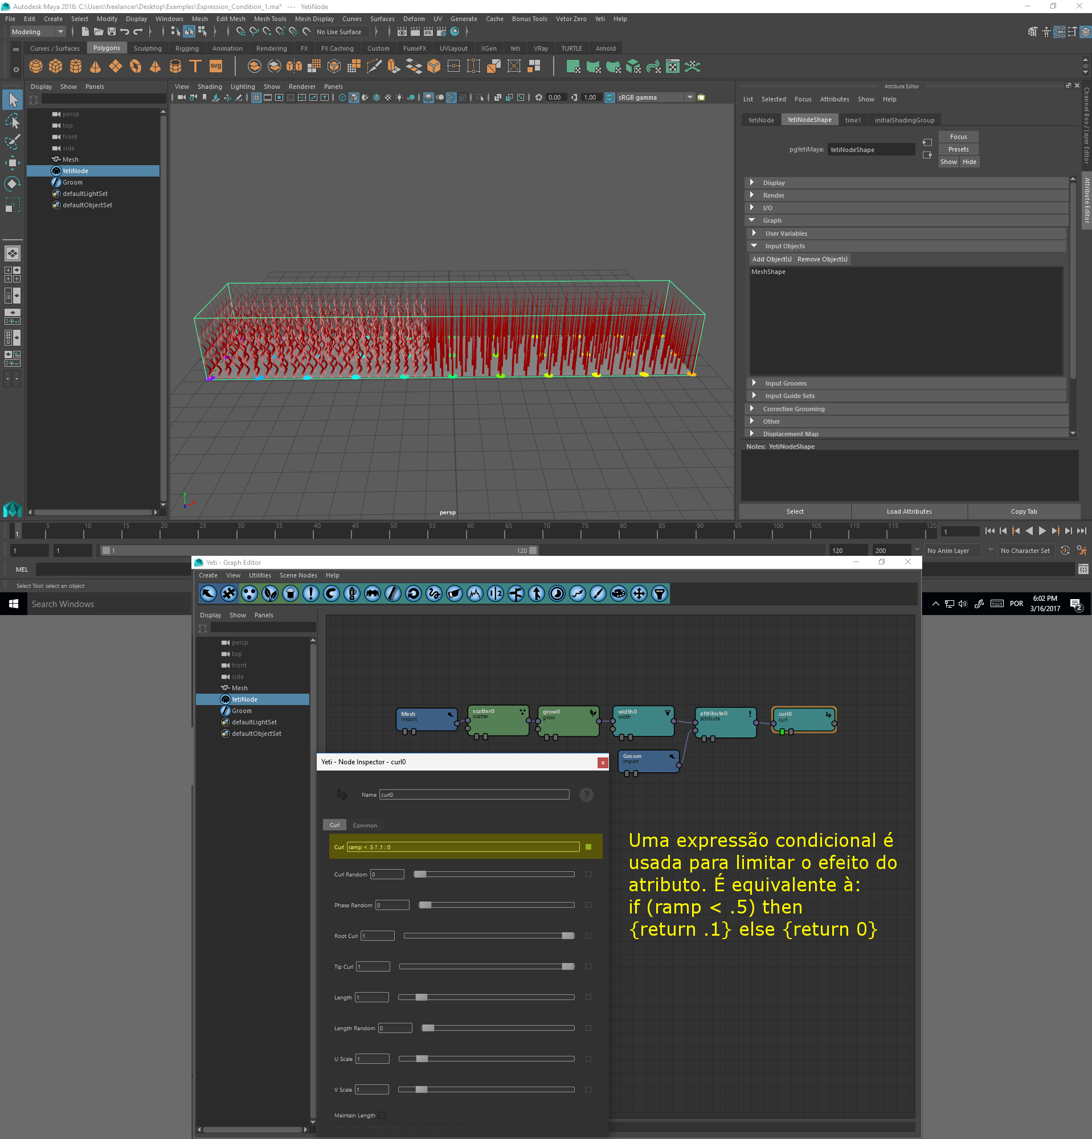Viewport: 1092px width, 1139px height.
Task: Click the funnel icon in Yeti toolbar
Action: click(x=659, y=593)
